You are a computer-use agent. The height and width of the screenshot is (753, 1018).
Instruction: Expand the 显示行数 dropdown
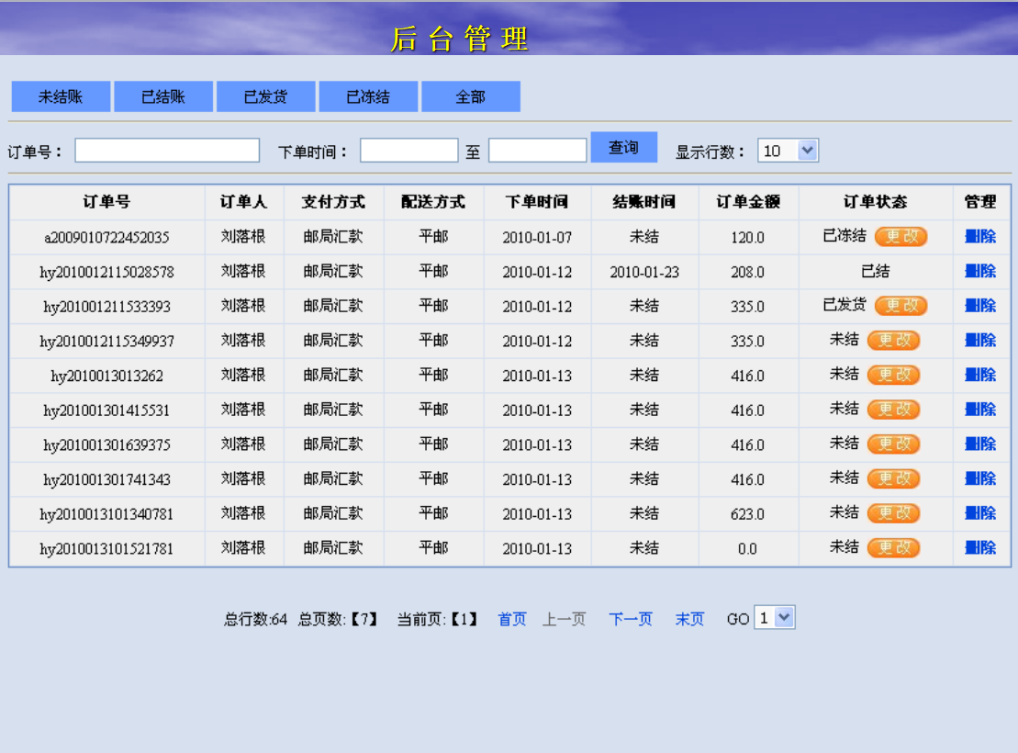(789, 151)
